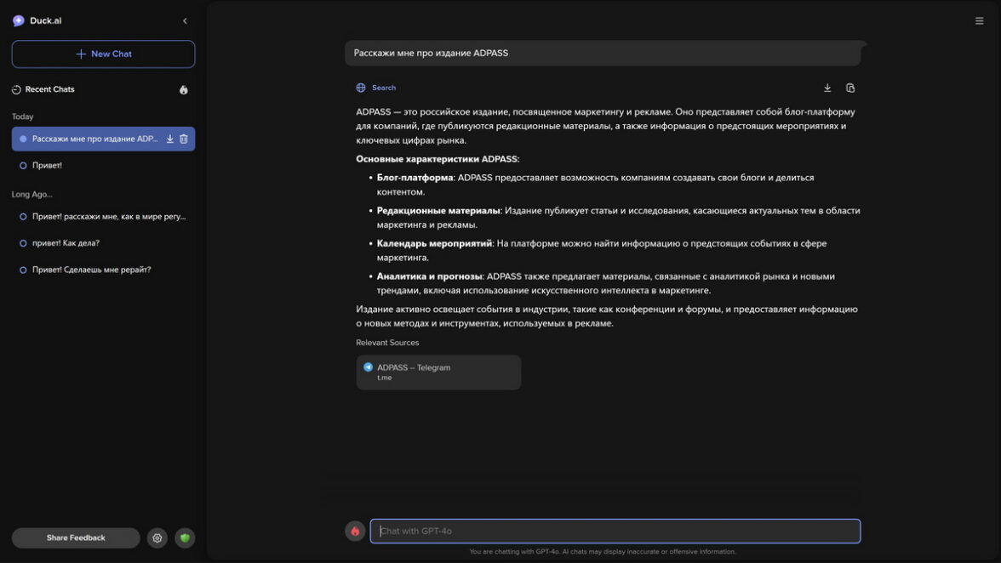Delete the active ADPASS chat via trash icon
Screen dimensions: 1001x563
click(x=184, y=139)
